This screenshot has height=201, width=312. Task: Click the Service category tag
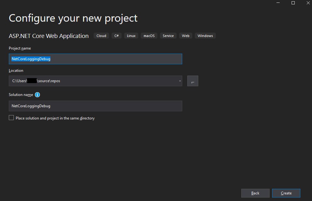[168, 35]
